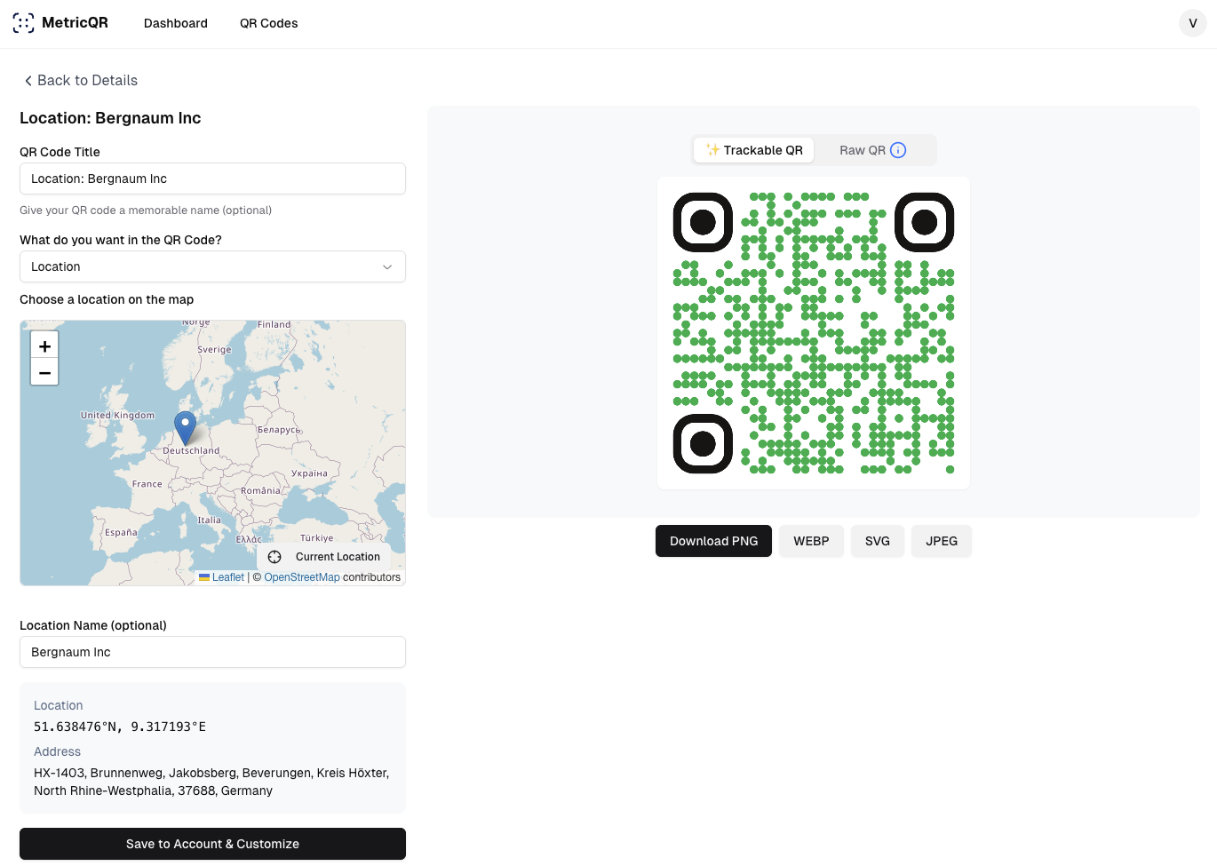Click 'What do you want in the QR Code?' label

121,240
